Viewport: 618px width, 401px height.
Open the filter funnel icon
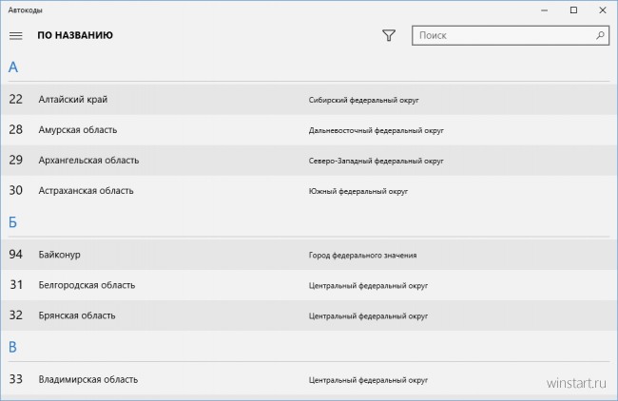coord(389,35)
